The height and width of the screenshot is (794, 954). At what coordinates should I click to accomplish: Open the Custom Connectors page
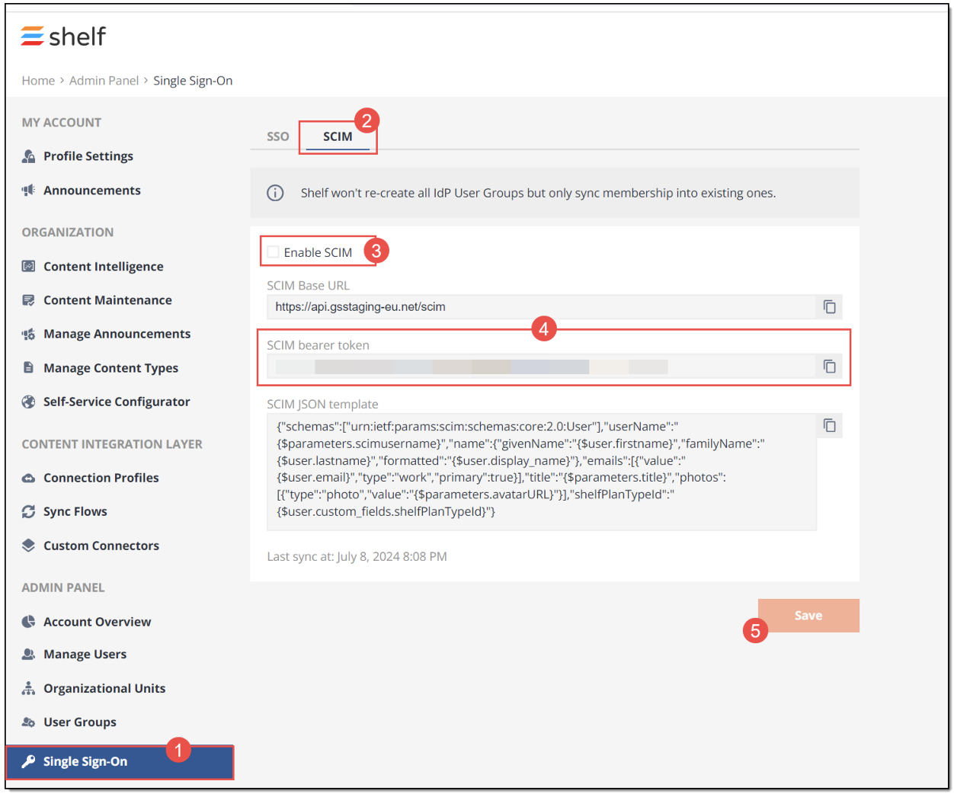coord(101,546)
